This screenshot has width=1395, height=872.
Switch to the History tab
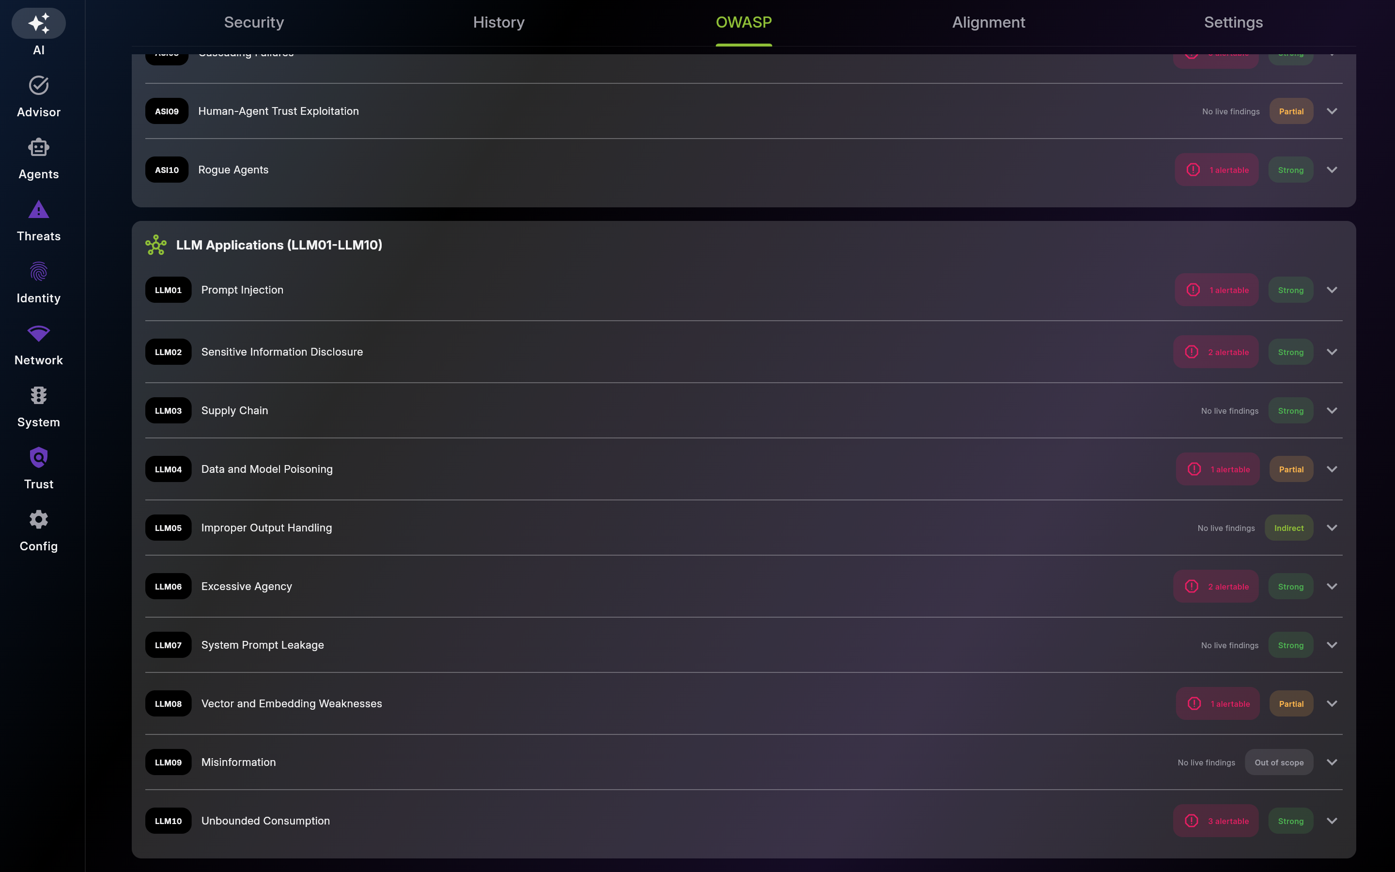(x=498, y=22)
